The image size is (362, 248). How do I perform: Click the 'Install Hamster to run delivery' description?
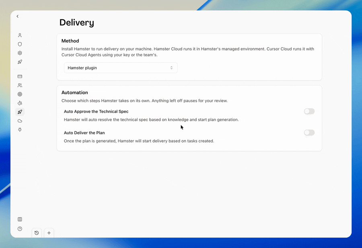[188, 52]
